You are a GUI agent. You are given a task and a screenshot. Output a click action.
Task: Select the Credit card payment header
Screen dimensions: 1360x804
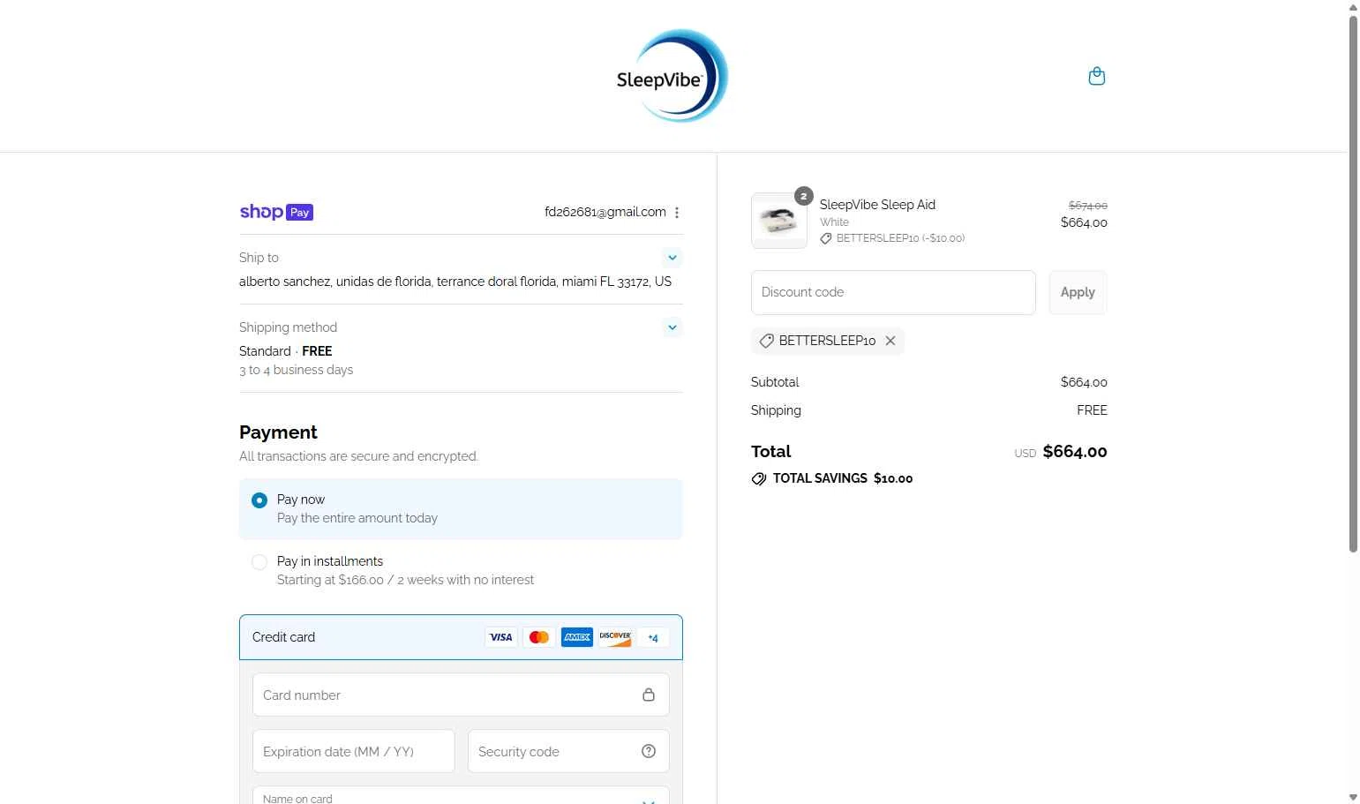[461, 637]
